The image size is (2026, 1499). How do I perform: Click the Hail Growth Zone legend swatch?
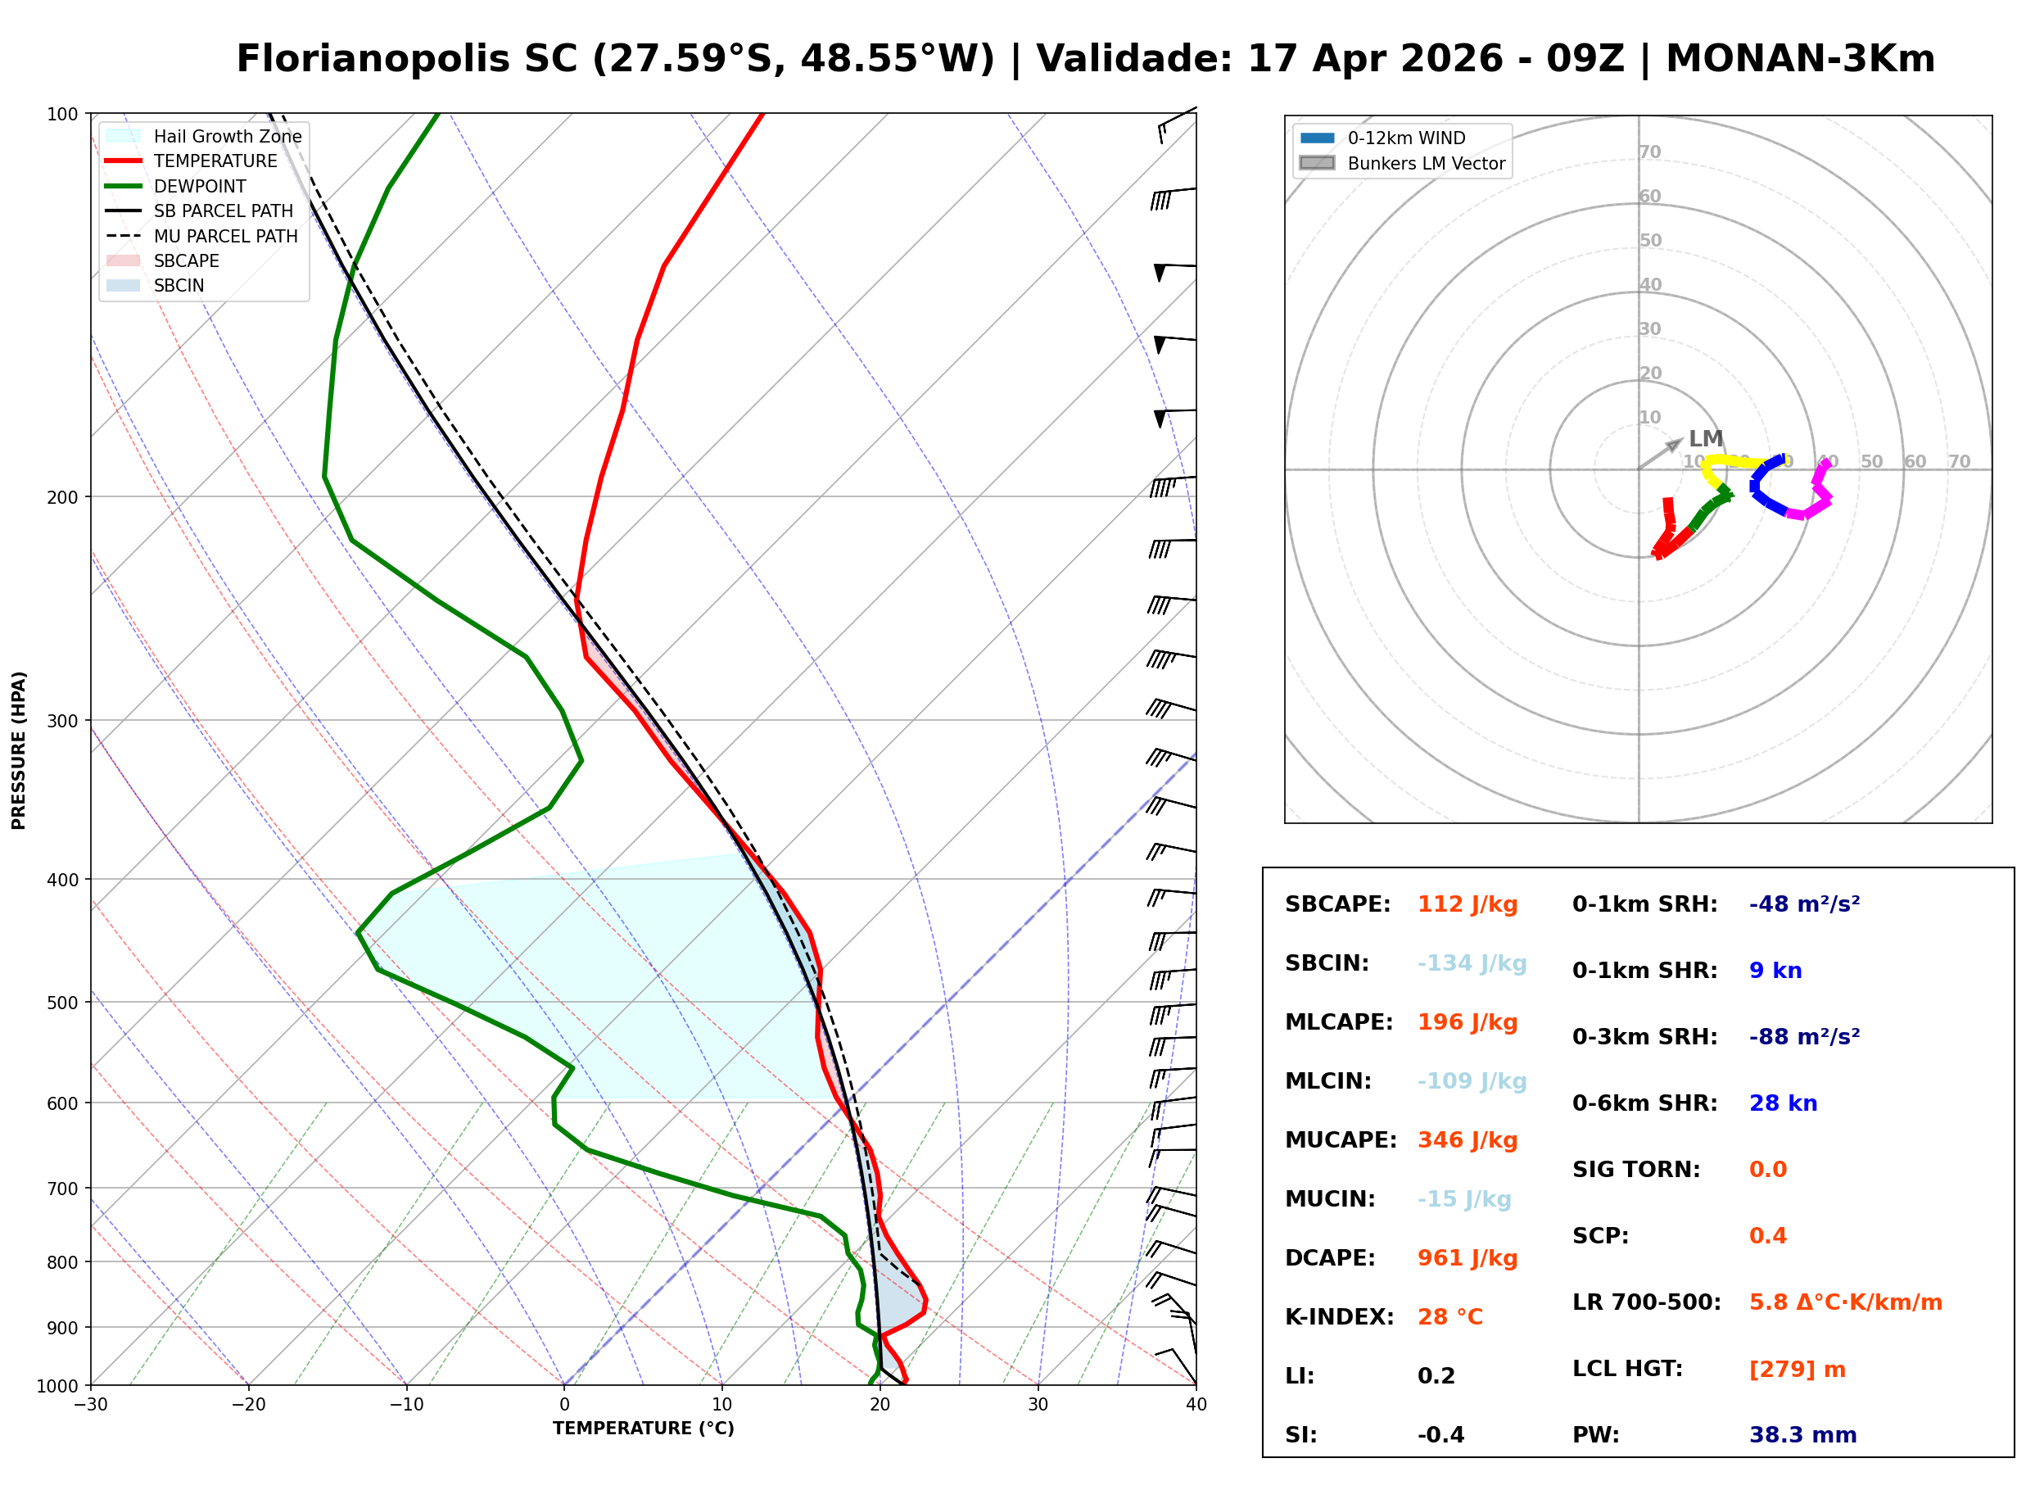[x=124, y=136]
